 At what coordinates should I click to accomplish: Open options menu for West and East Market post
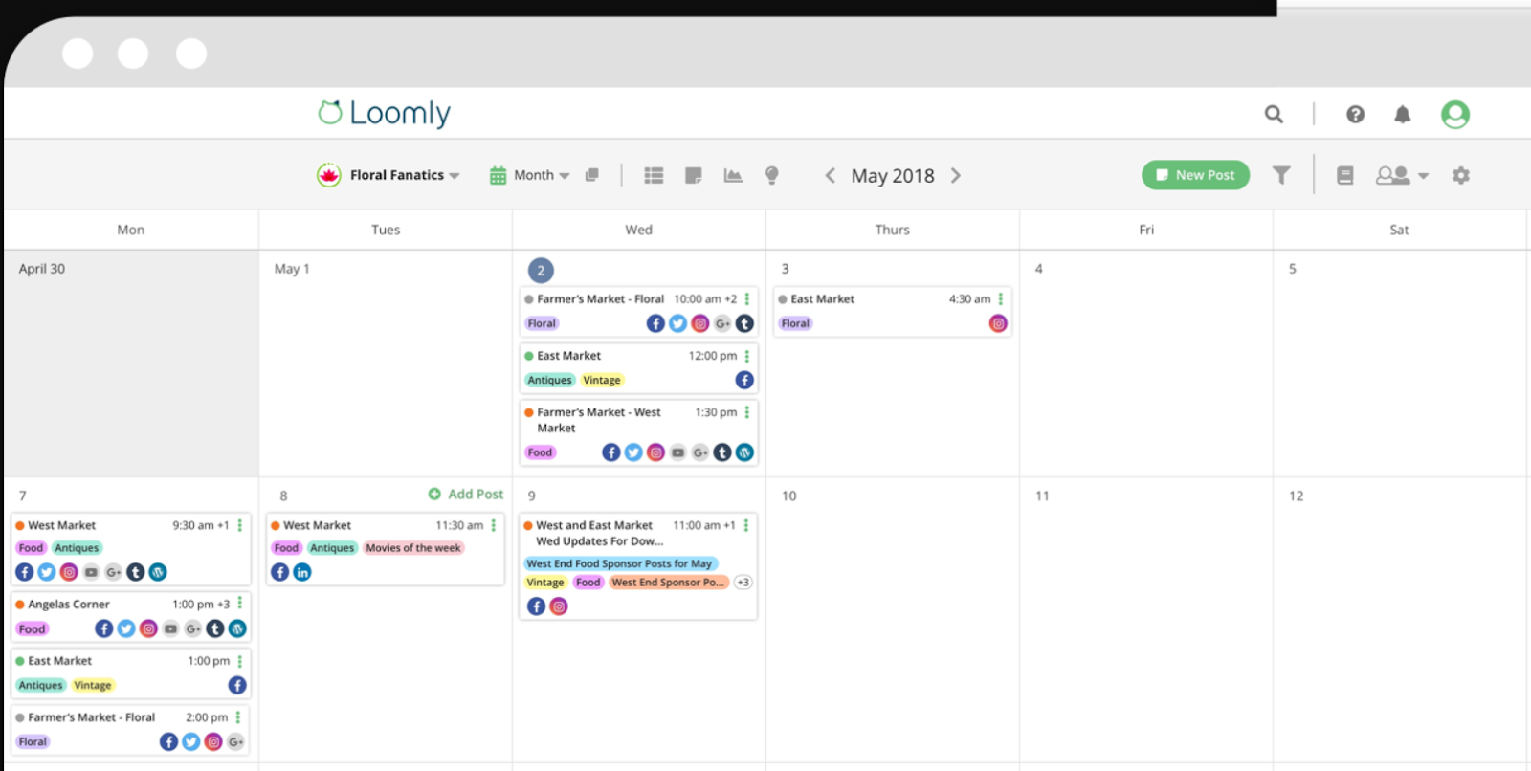(x=746, y=525)
